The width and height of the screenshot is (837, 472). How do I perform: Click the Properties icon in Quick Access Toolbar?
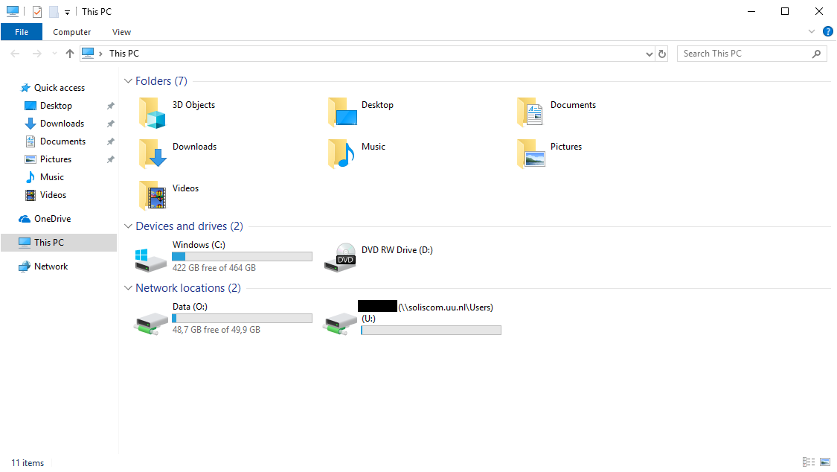37,12
